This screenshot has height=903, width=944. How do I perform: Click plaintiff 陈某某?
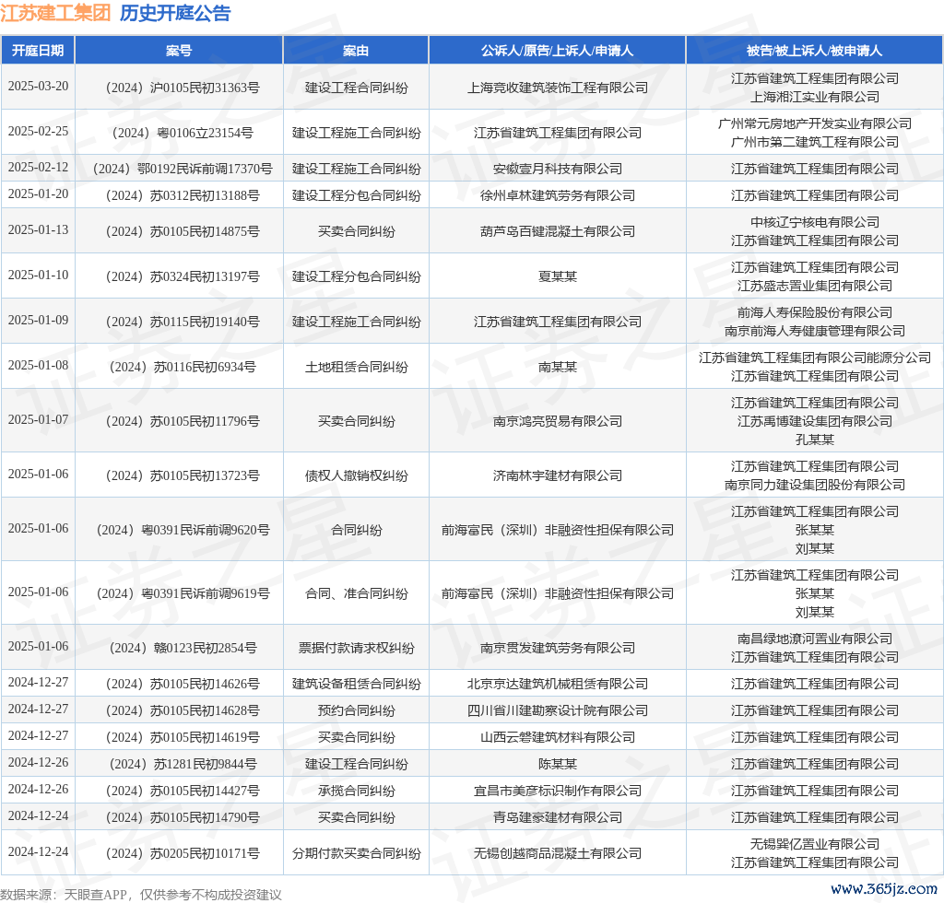click(558, 764)
